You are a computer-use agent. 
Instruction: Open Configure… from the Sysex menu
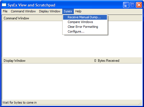(85, 31)
